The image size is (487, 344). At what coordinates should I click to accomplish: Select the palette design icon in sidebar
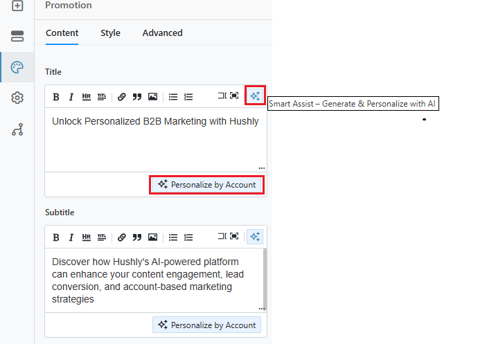tap(17, 67)
